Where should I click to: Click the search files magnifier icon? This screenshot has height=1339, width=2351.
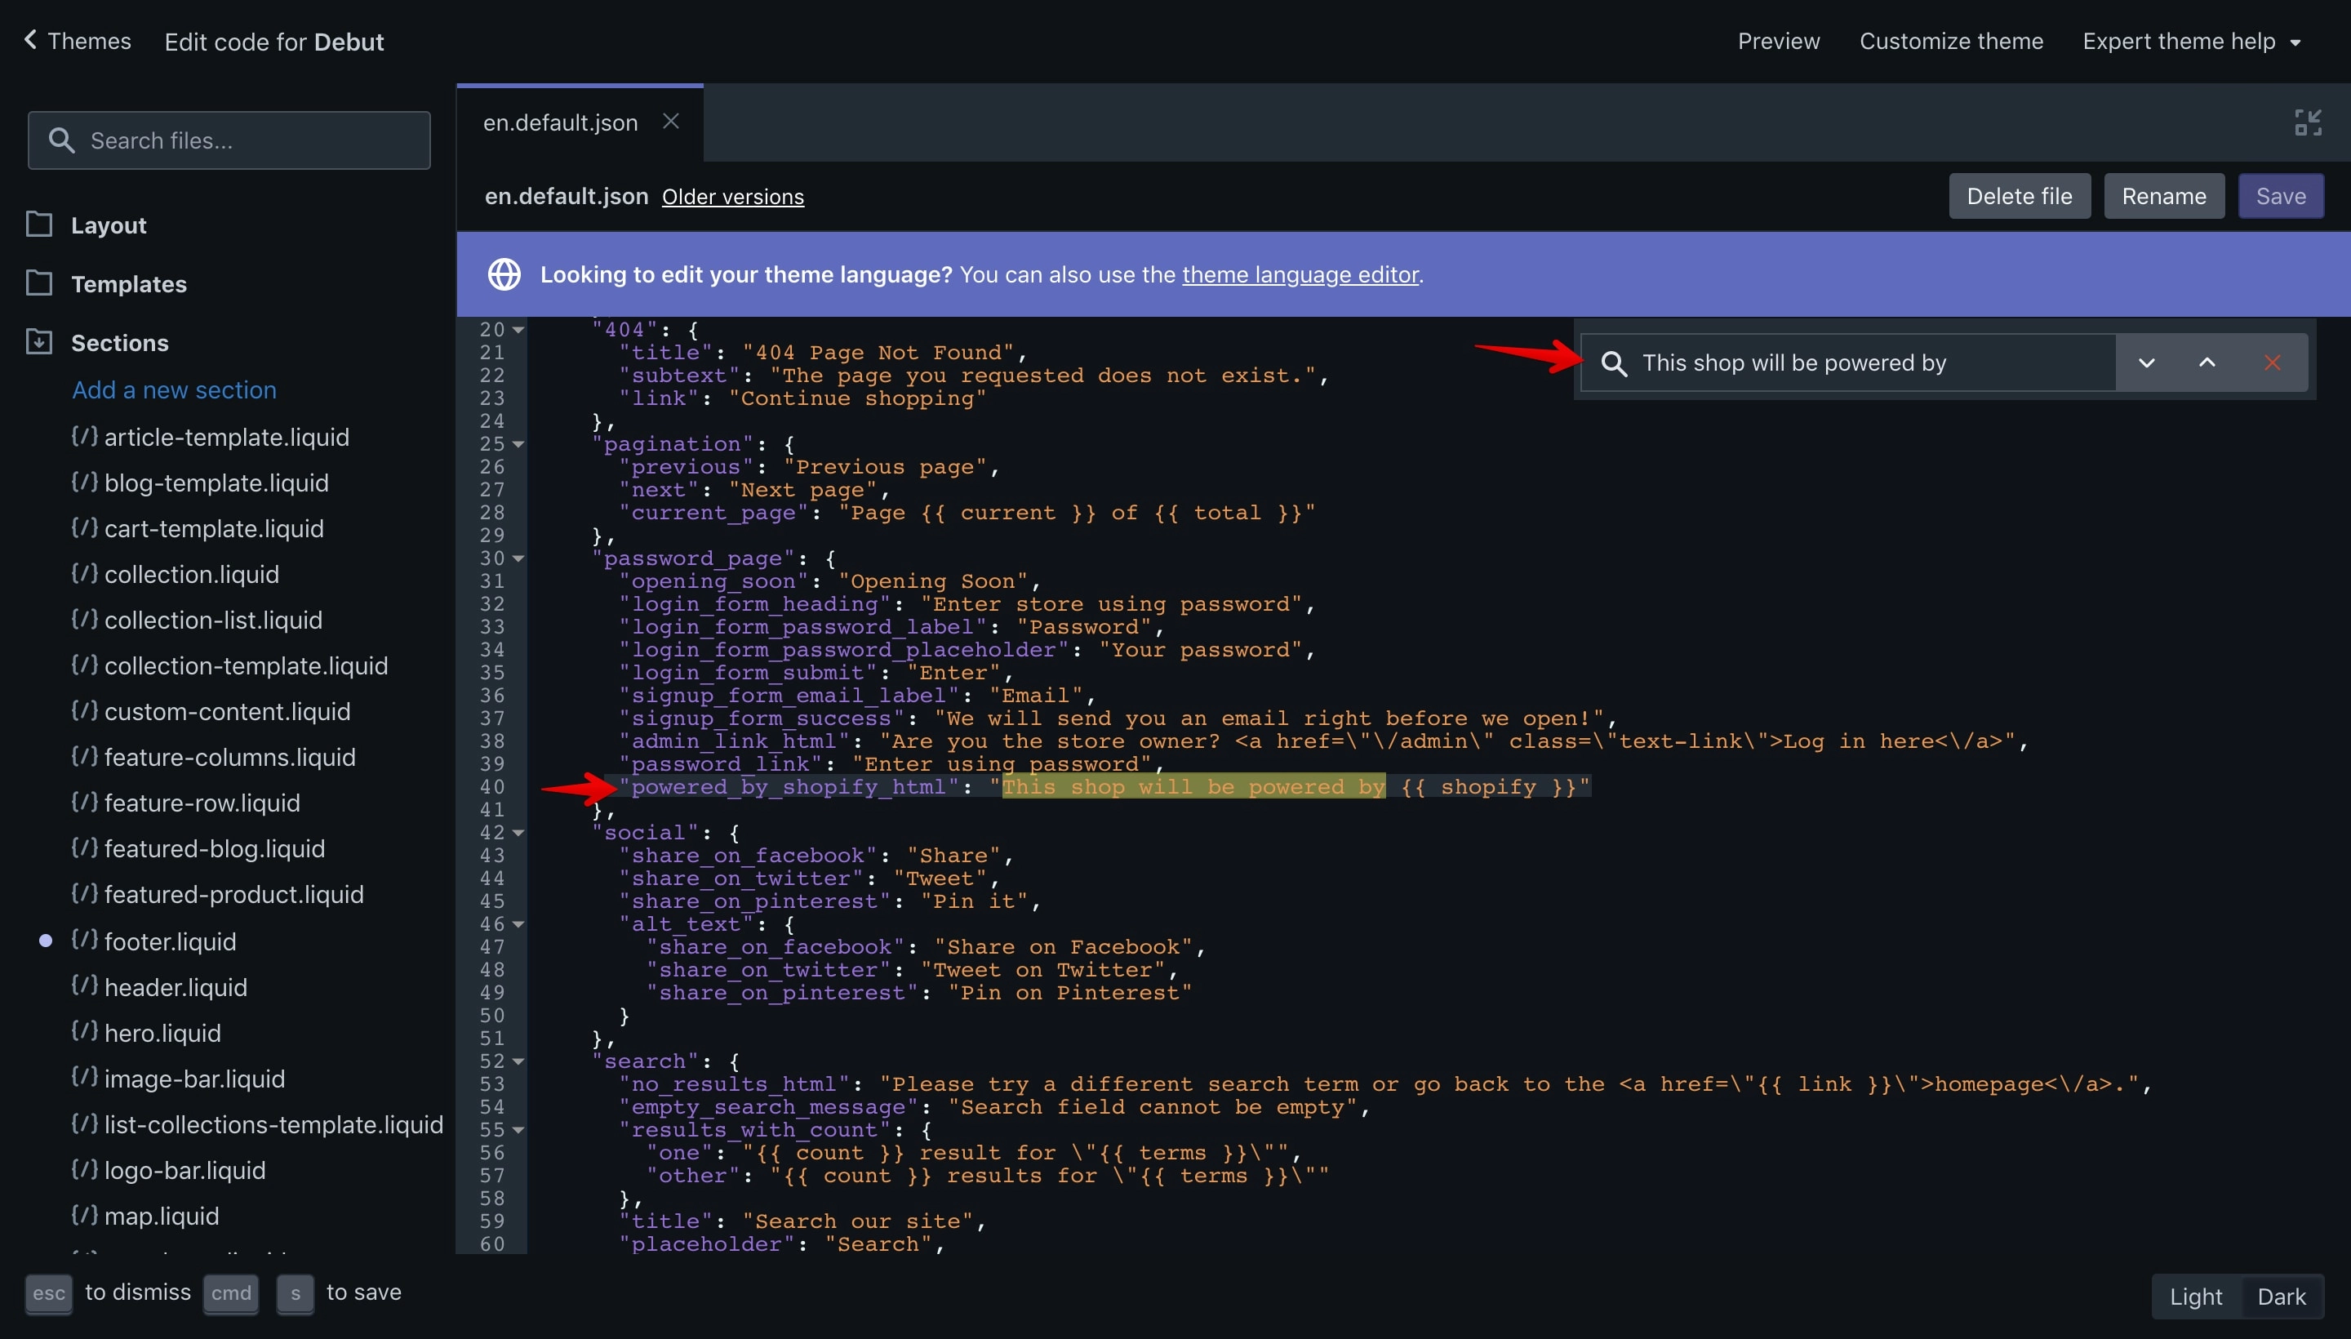[60, 140]
